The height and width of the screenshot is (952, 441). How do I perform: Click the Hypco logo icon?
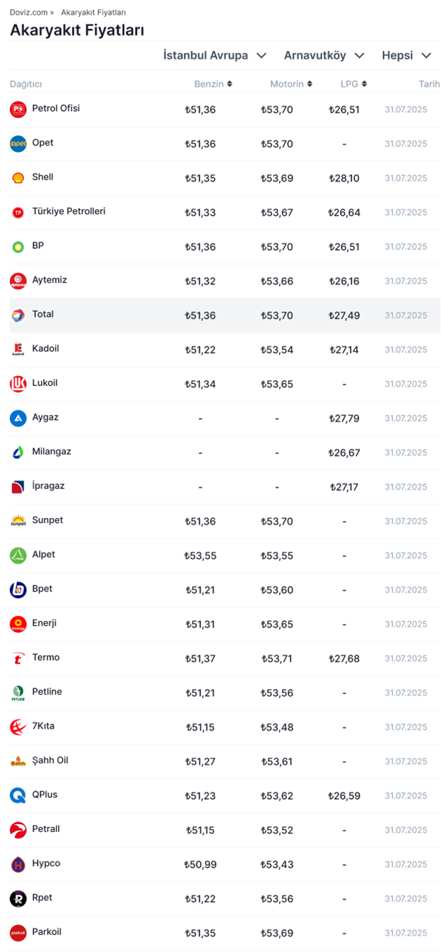point(18,864)
